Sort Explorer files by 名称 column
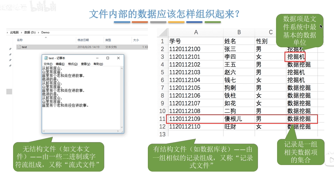 tap(20, 40)
